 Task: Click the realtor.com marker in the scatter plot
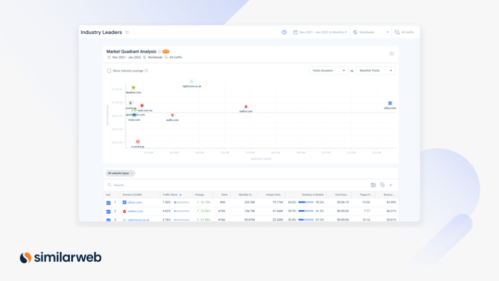click(246, 107)
